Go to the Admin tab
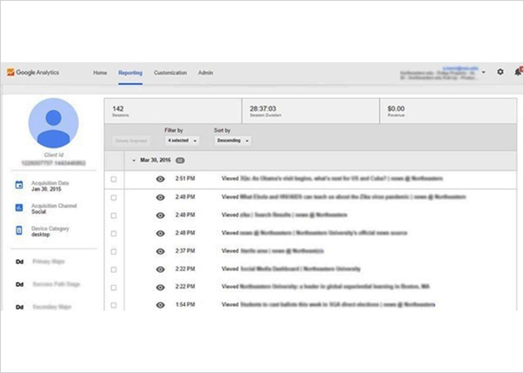 click(205, 73)
